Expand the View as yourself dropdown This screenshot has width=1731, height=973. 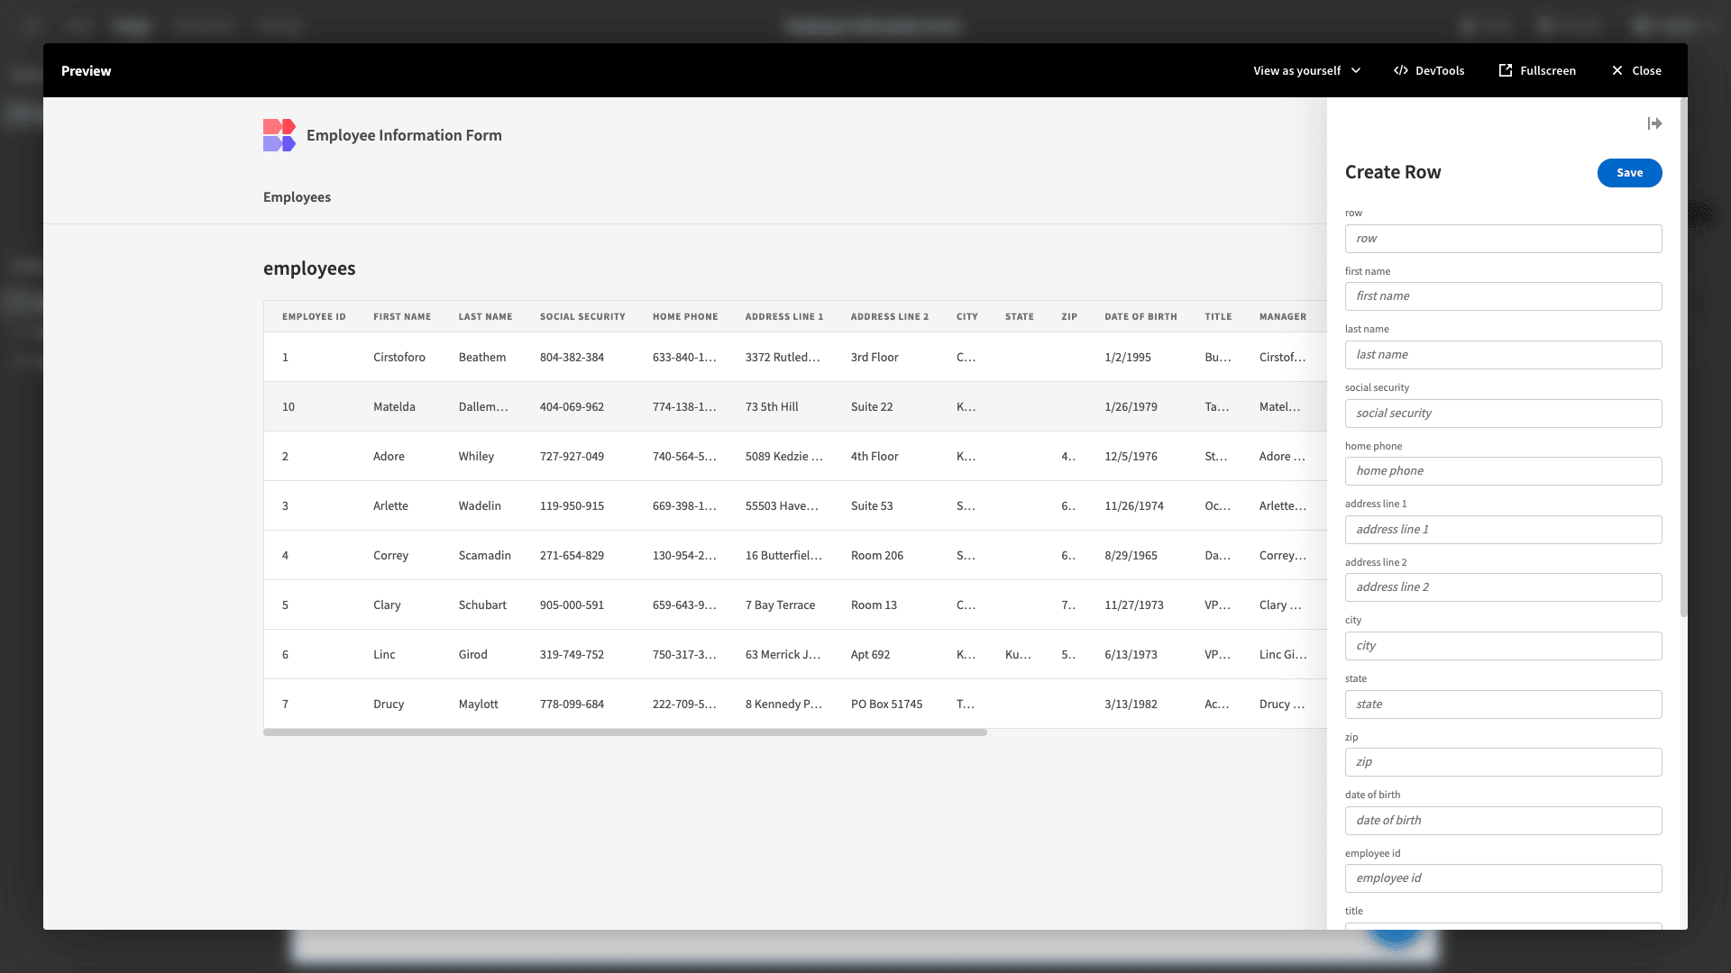[1307, 70]
